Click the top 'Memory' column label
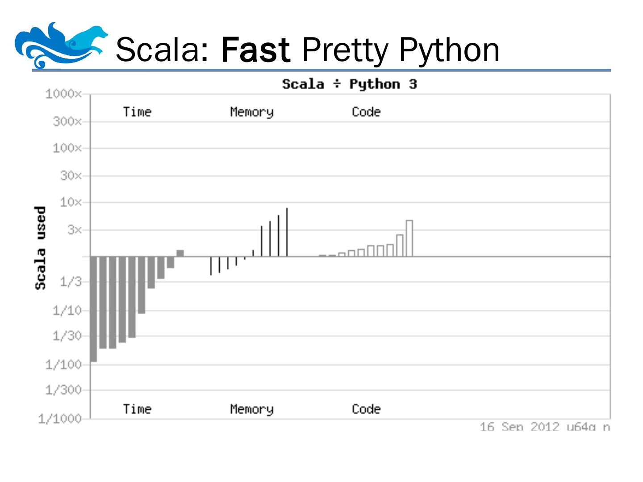 (x=251, y=112)
